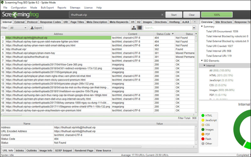Open the Rendered Page bottom tab
The height and width of the screenshot is (157, 251).
coord(84,151)
